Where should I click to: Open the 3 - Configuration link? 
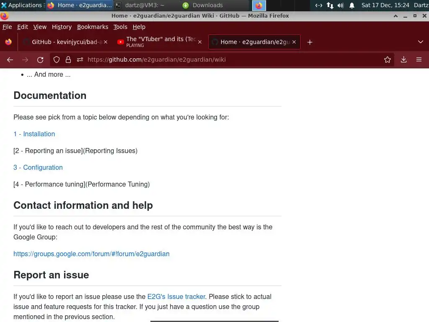(38, 167)
